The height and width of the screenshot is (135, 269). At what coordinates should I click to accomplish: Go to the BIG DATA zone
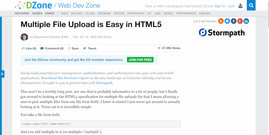[77, 13]
